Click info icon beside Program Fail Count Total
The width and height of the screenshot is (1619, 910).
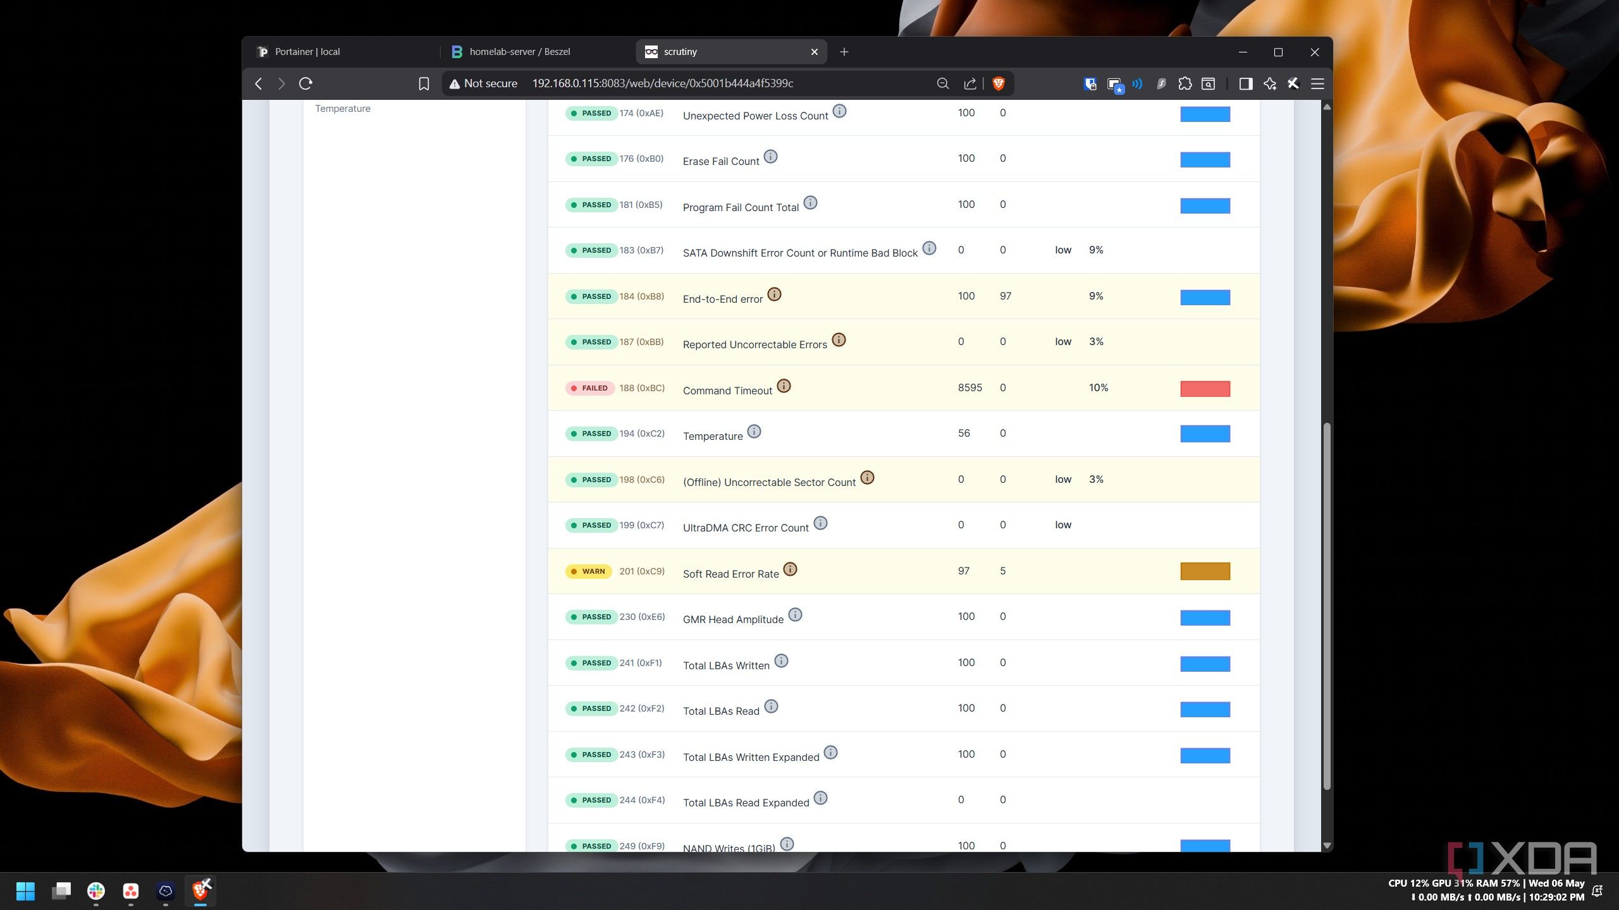point(810,203)
